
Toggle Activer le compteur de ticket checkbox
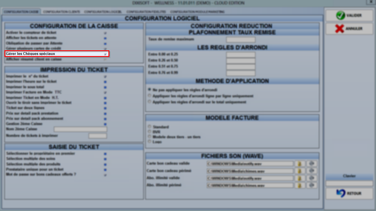click(105, 33)
